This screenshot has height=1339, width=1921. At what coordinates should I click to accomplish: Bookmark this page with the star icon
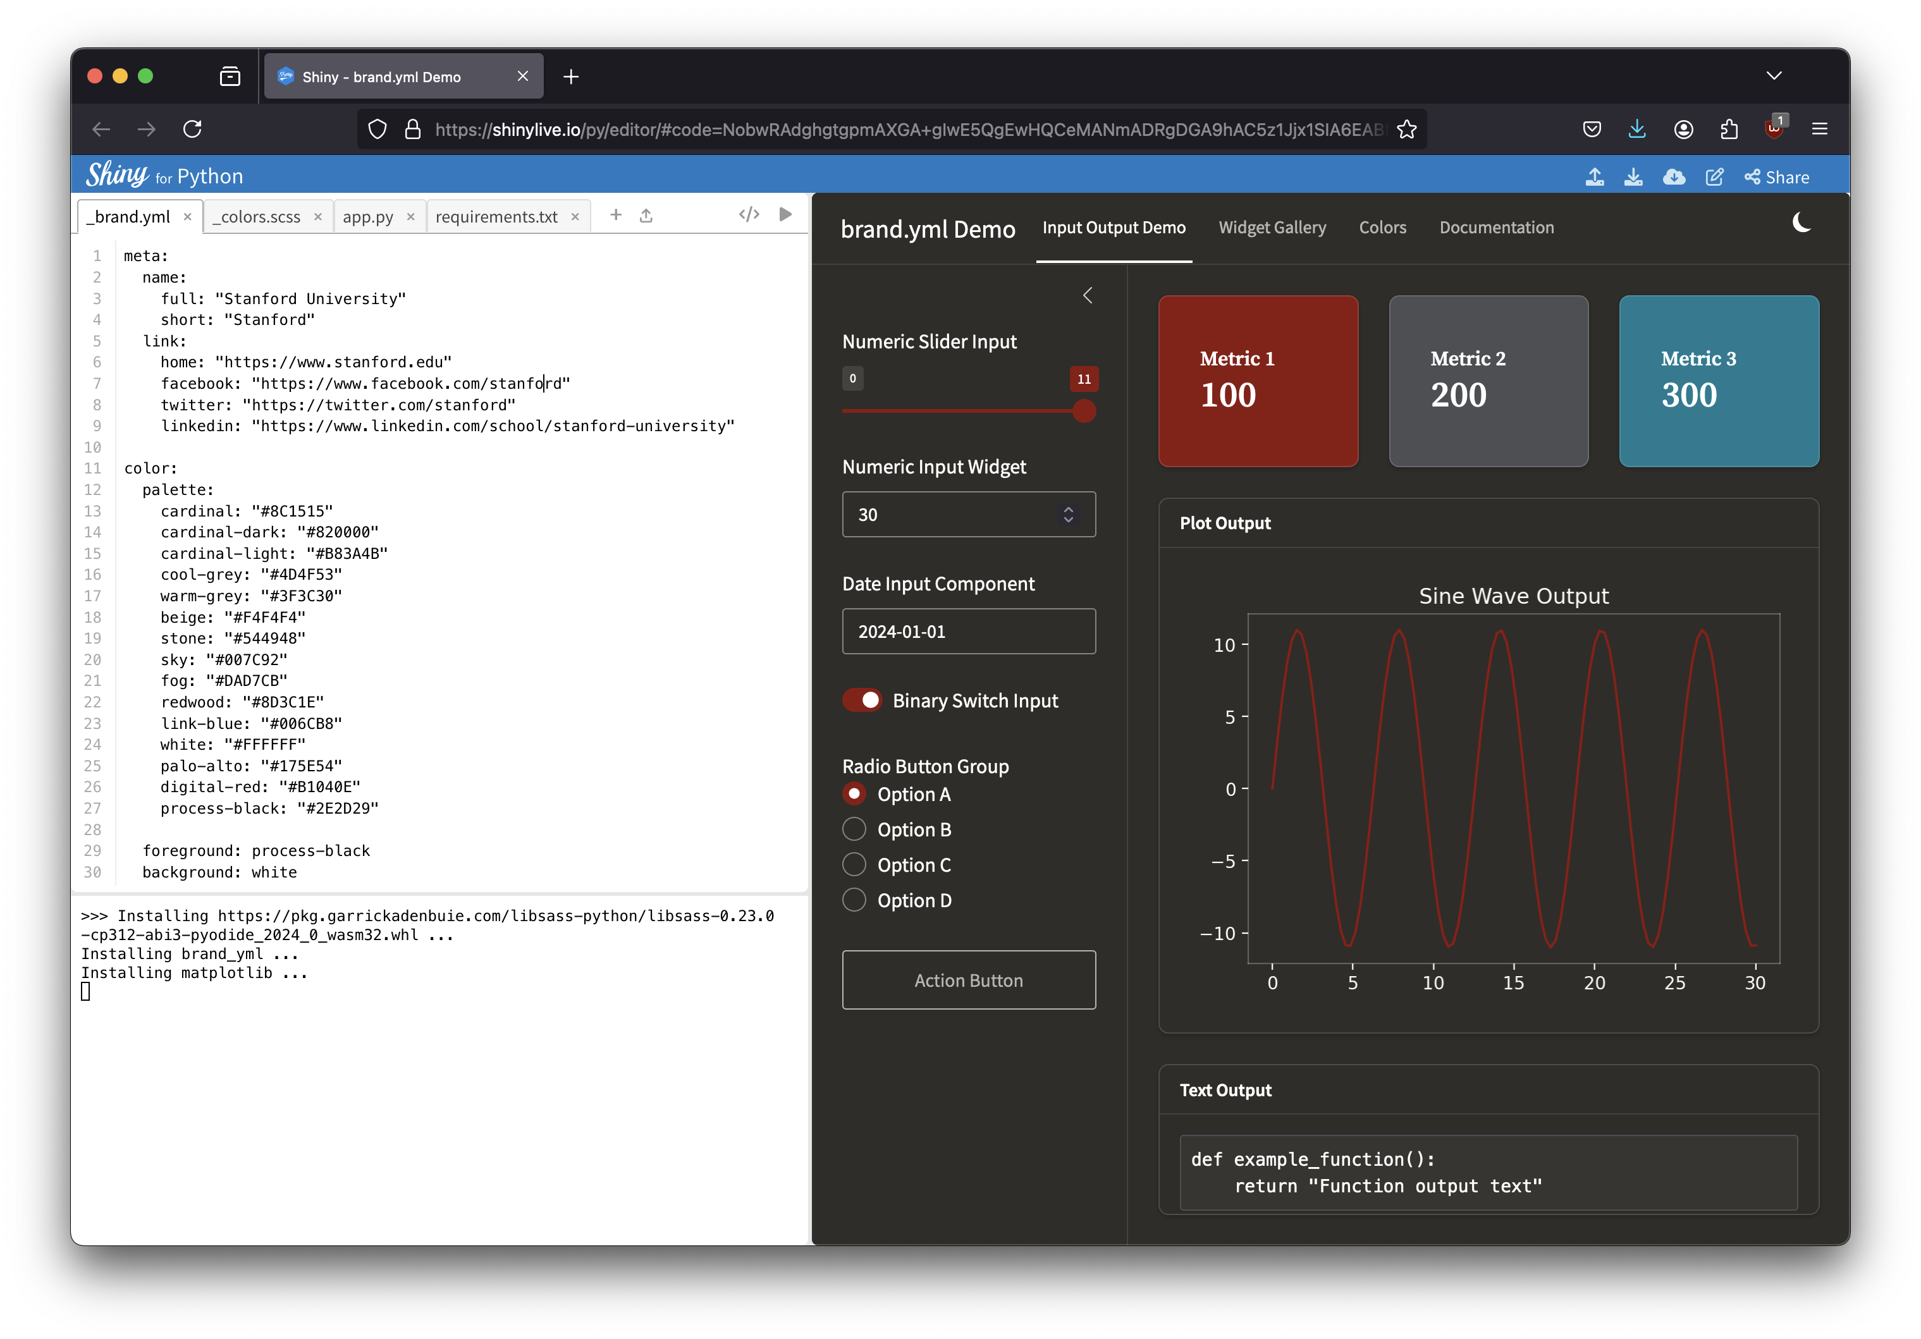coord(1408,129)
